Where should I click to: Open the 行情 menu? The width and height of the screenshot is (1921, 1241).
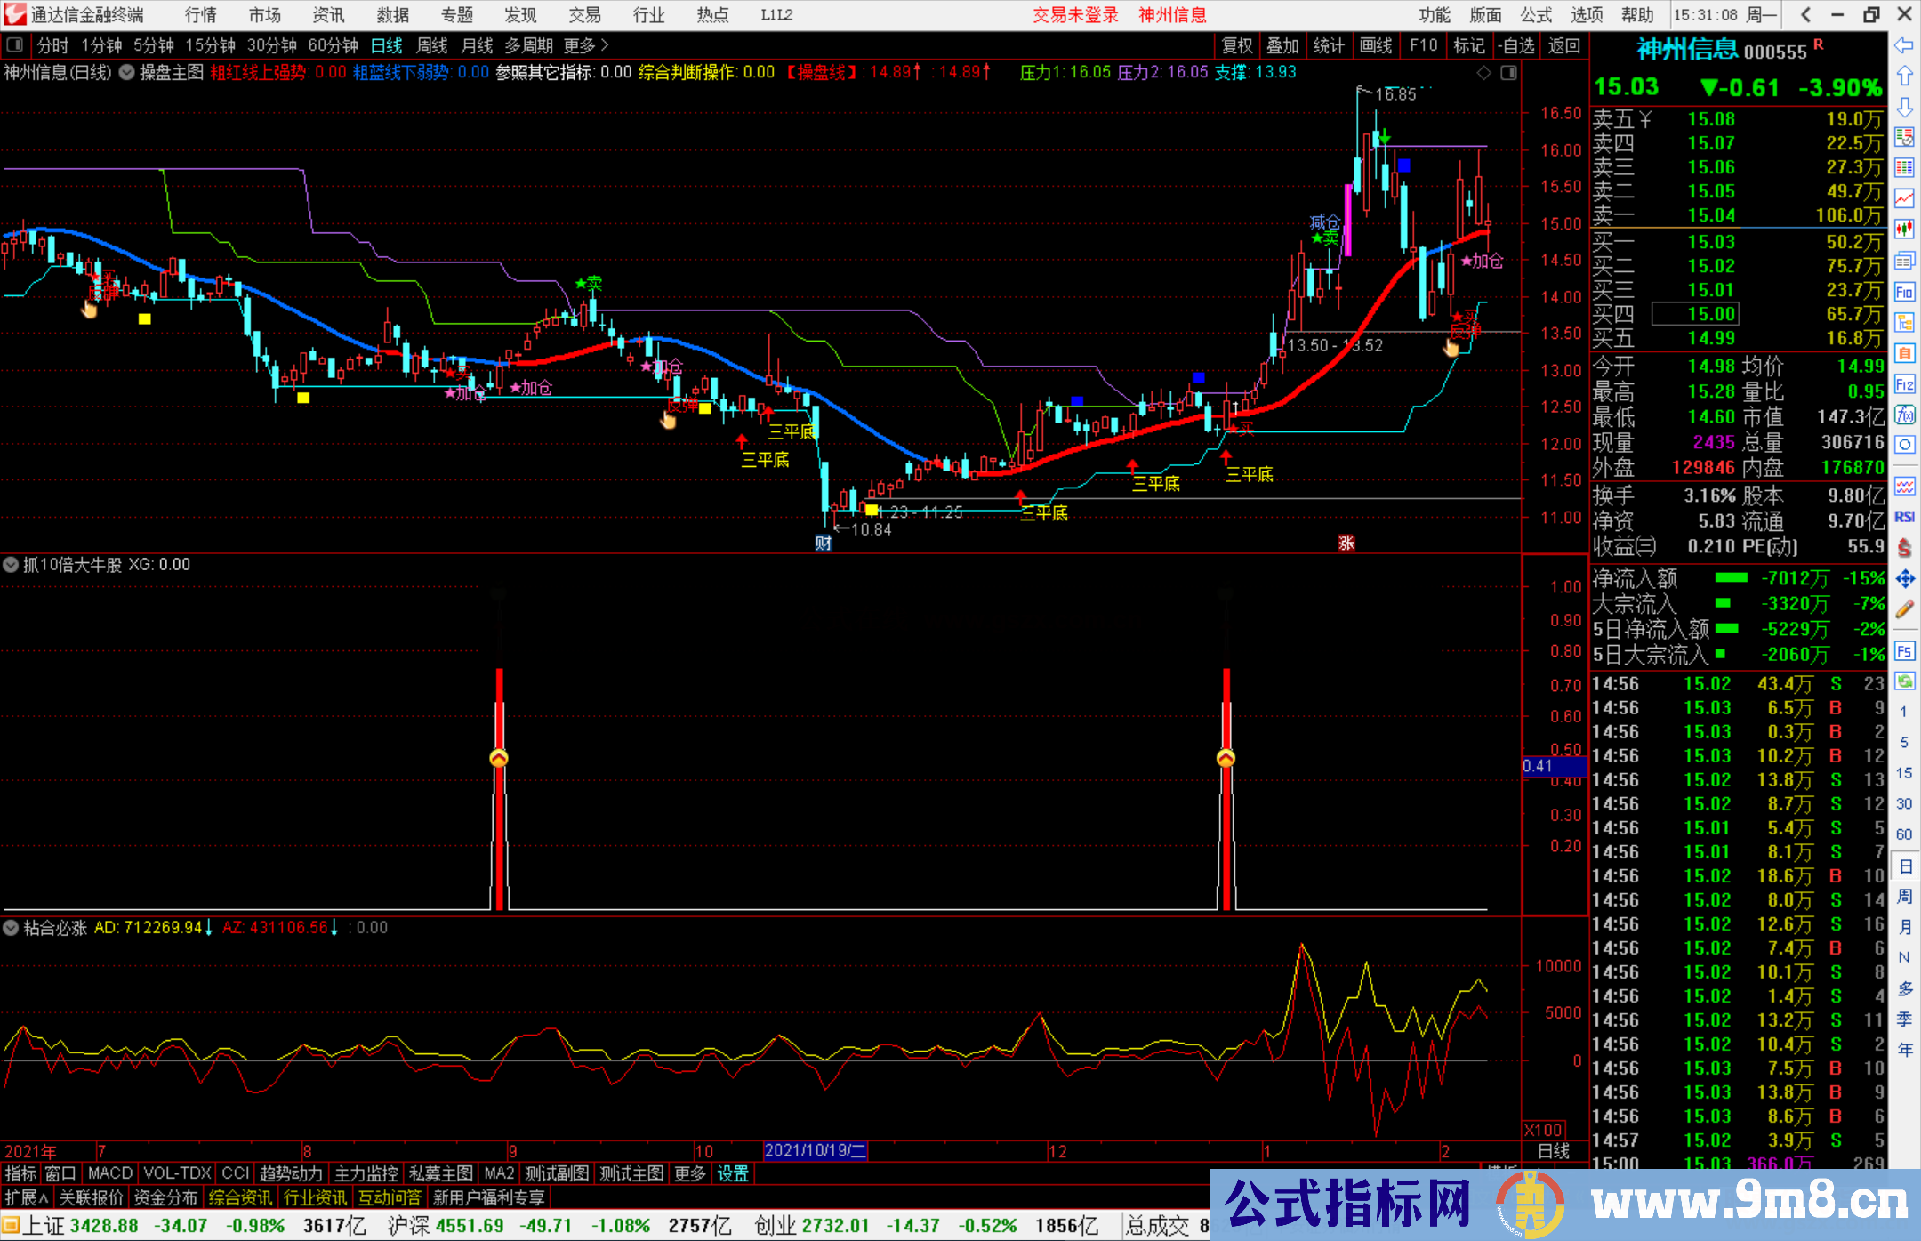(201, 15)
